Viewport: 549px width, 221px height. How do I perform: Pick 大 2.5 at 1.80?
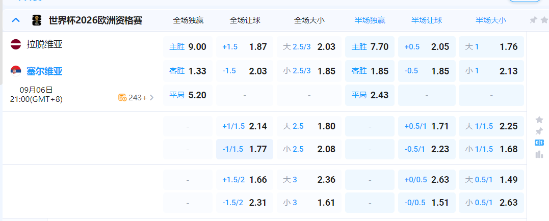pyautogui.click(x=309, y=126)
